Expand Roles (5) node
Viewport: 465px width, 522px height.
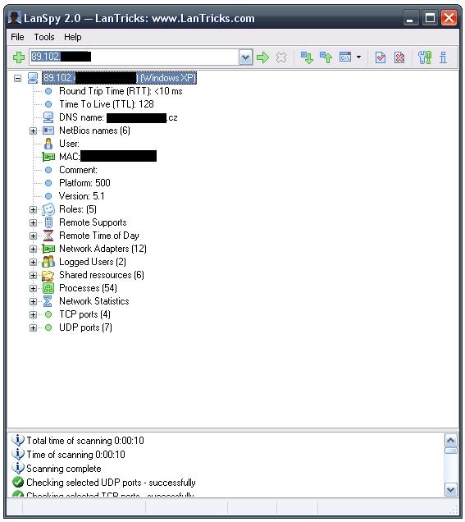[33, 209]
